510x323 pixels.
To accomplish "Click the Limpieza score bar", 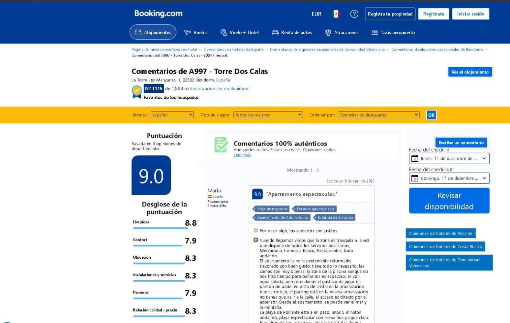I will 160,228.
